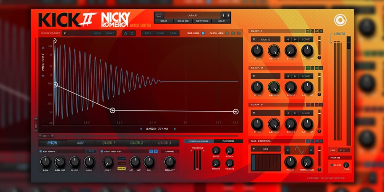Switch to the Pitch tab

pos(52,143)
